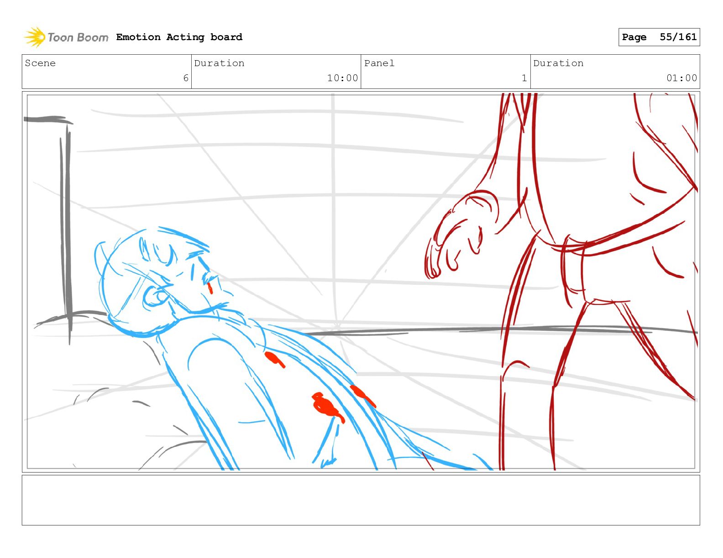Select panel number '1'
The image size is (723, 558).
click(x=524, y=78)
